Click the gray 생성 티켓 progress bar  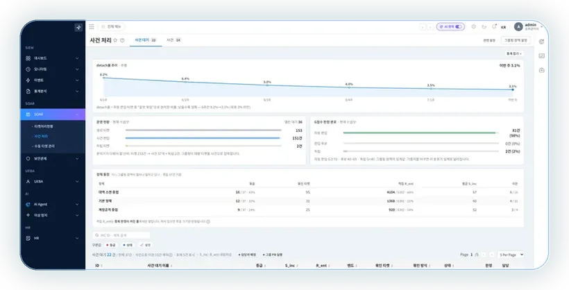point(203,130)
